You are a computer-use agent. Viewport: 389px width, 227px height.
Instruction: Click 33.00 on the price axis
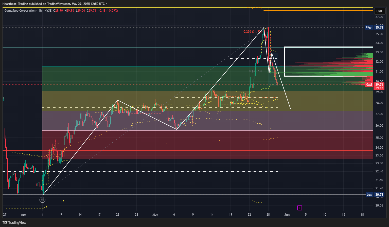click(379, 52)
